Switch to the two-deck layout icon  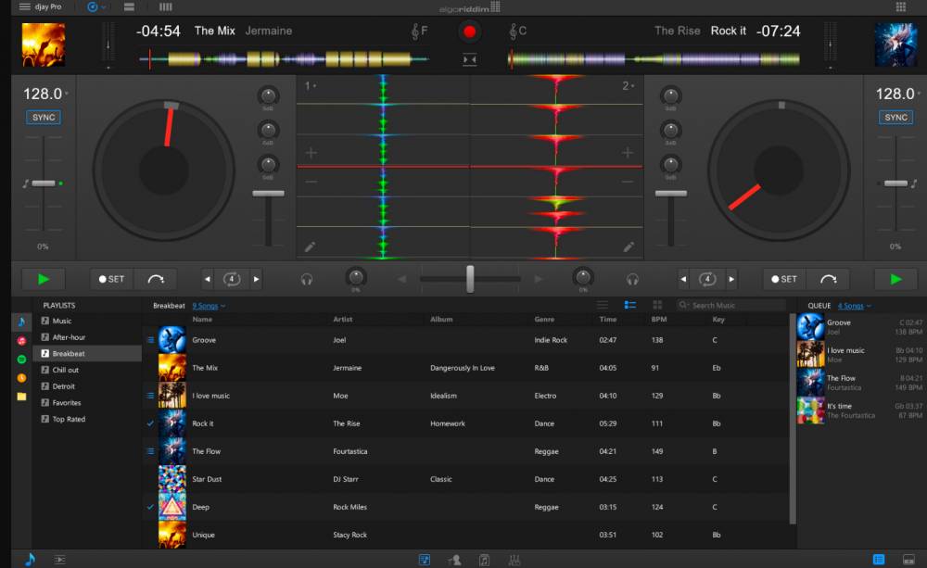[129, 7]
